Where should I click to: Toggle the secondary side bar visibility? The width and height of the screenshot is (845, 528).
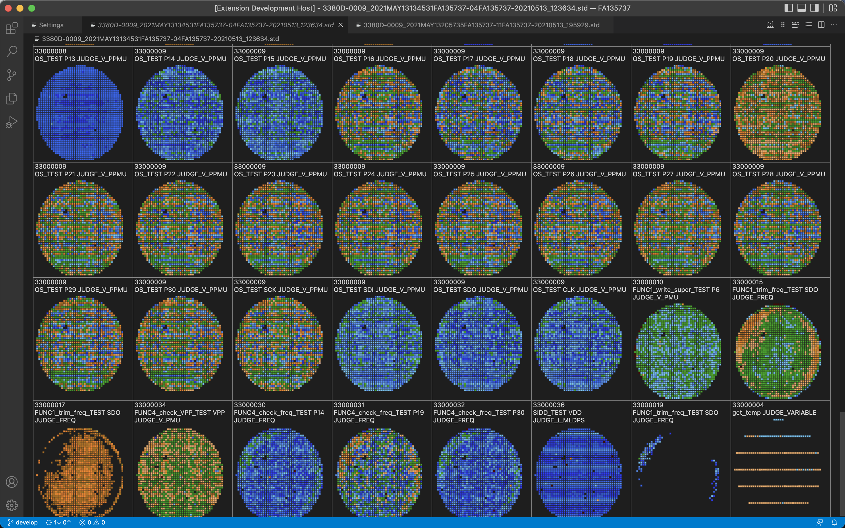[814, 8]
